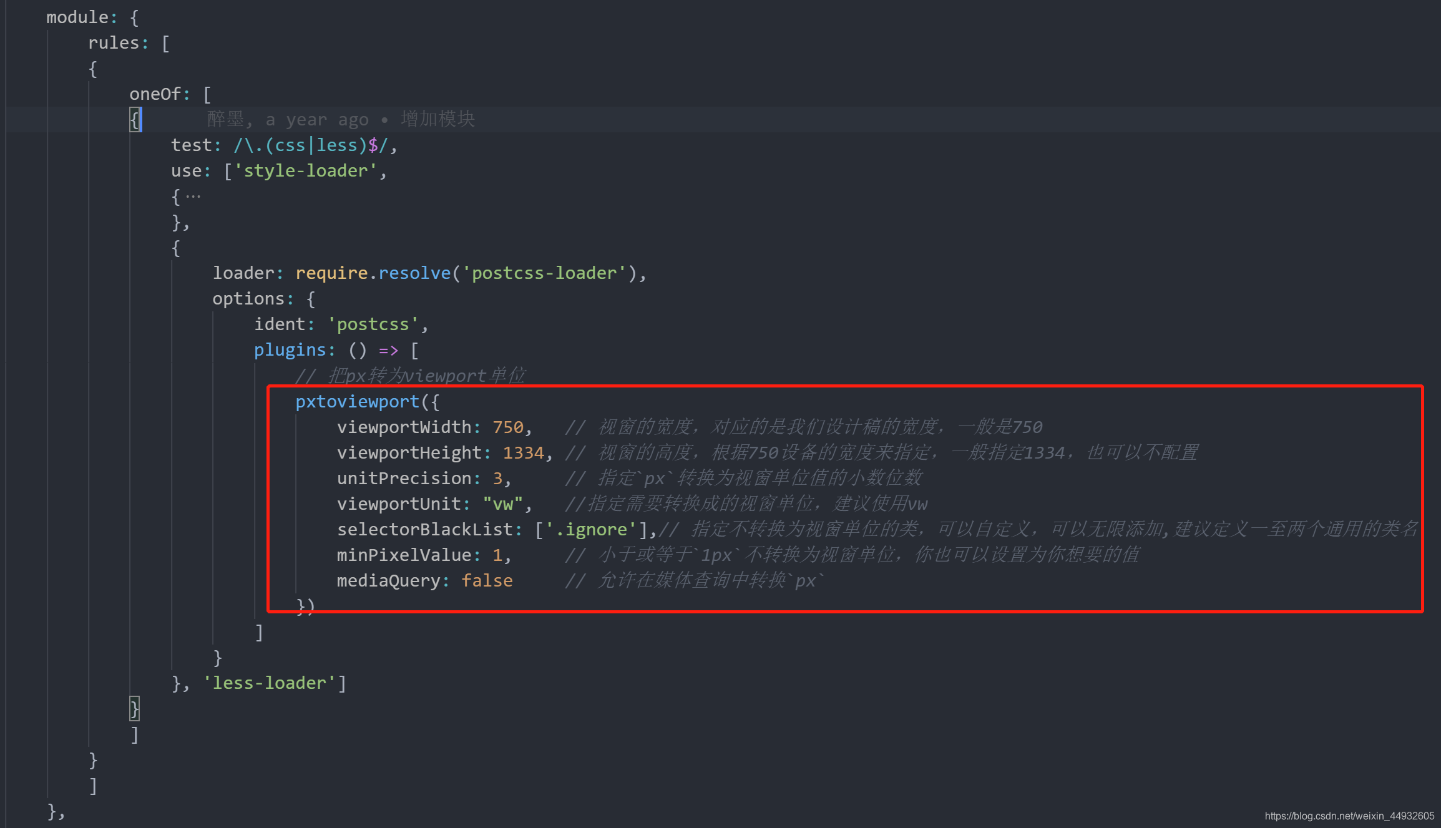Image resolution: width=1441 pixels, height=828 pixels.
Task: Click the 'resolve' method name
Action: click(414, 273)
